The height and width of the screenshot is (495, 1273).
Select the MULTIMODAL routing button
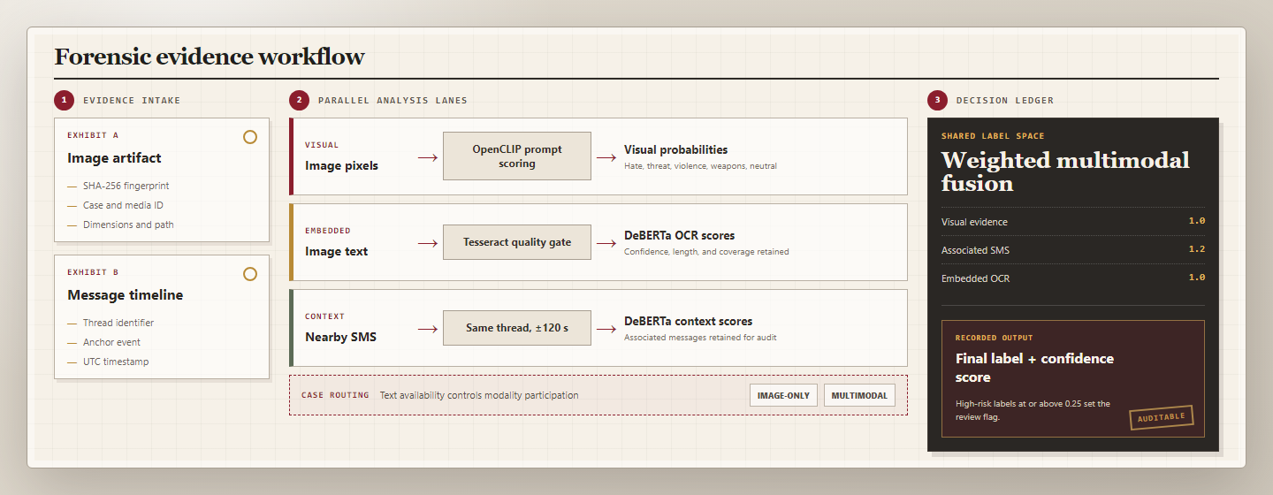pos(859,395)
